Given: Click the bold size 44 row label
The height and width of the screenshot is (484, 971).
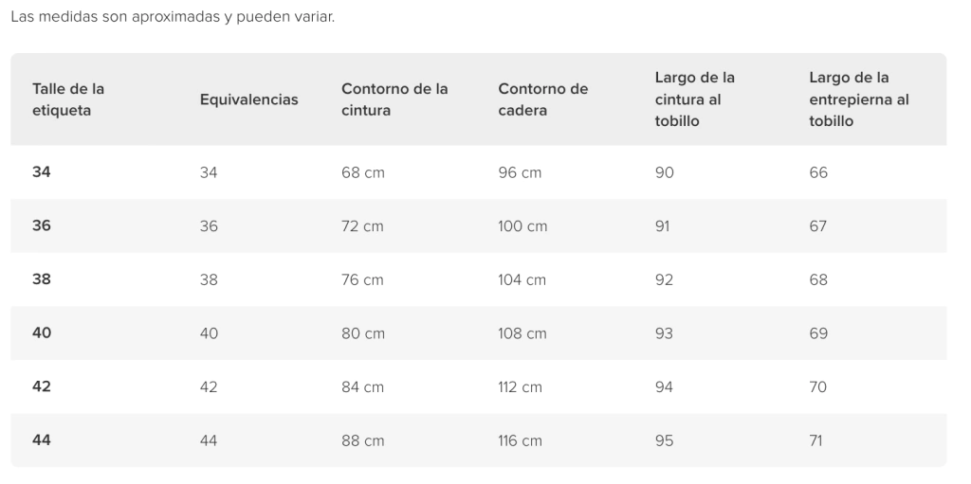Looking at the screenshot, I should (x=42, y=440).
